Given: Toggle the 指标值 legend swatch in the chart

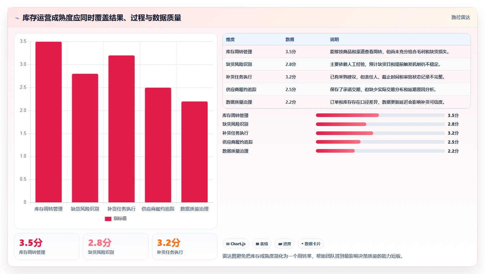Looking at the screenshot, I should 108,219.
